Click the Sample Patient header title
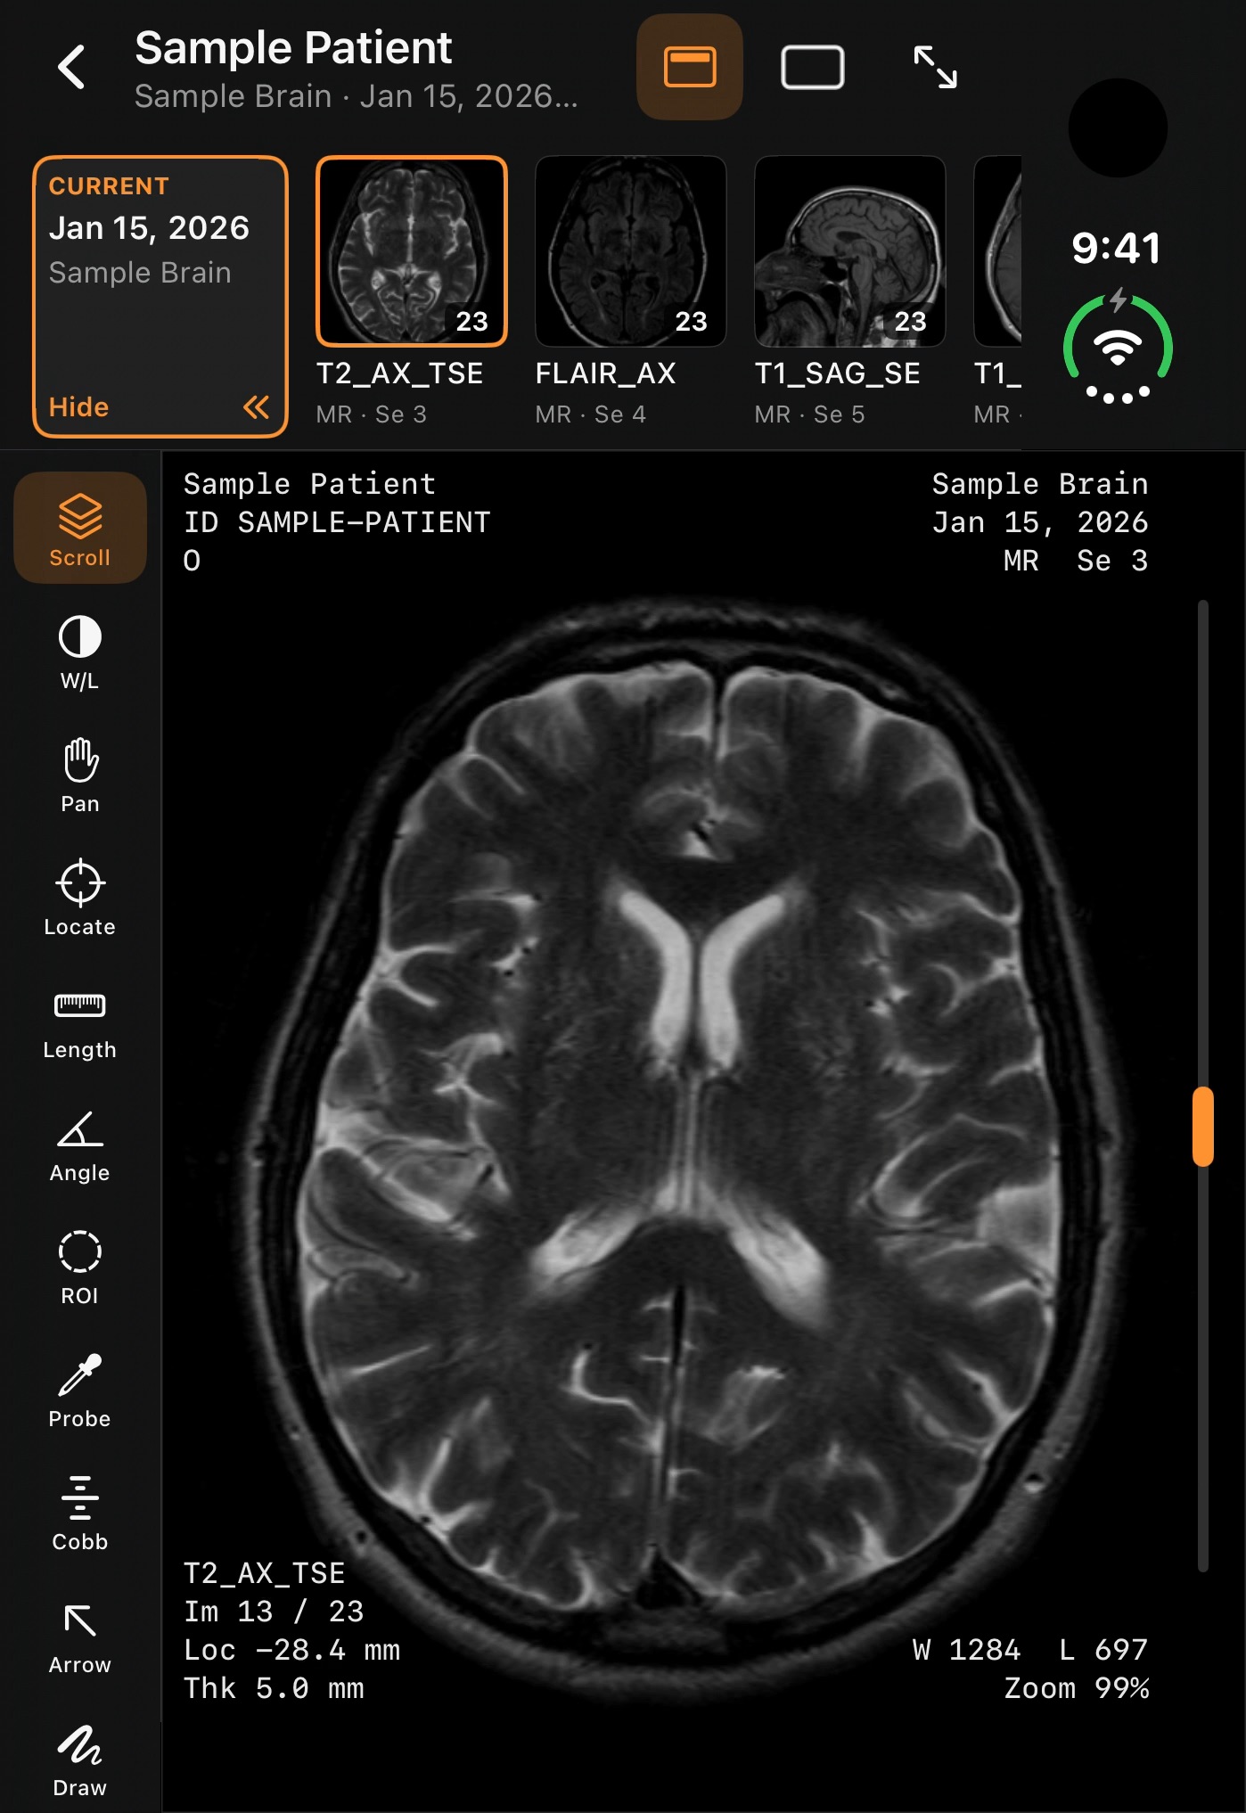This screenshot has height=1813, width=1246. pyautogui.click(x=293, y=48)
